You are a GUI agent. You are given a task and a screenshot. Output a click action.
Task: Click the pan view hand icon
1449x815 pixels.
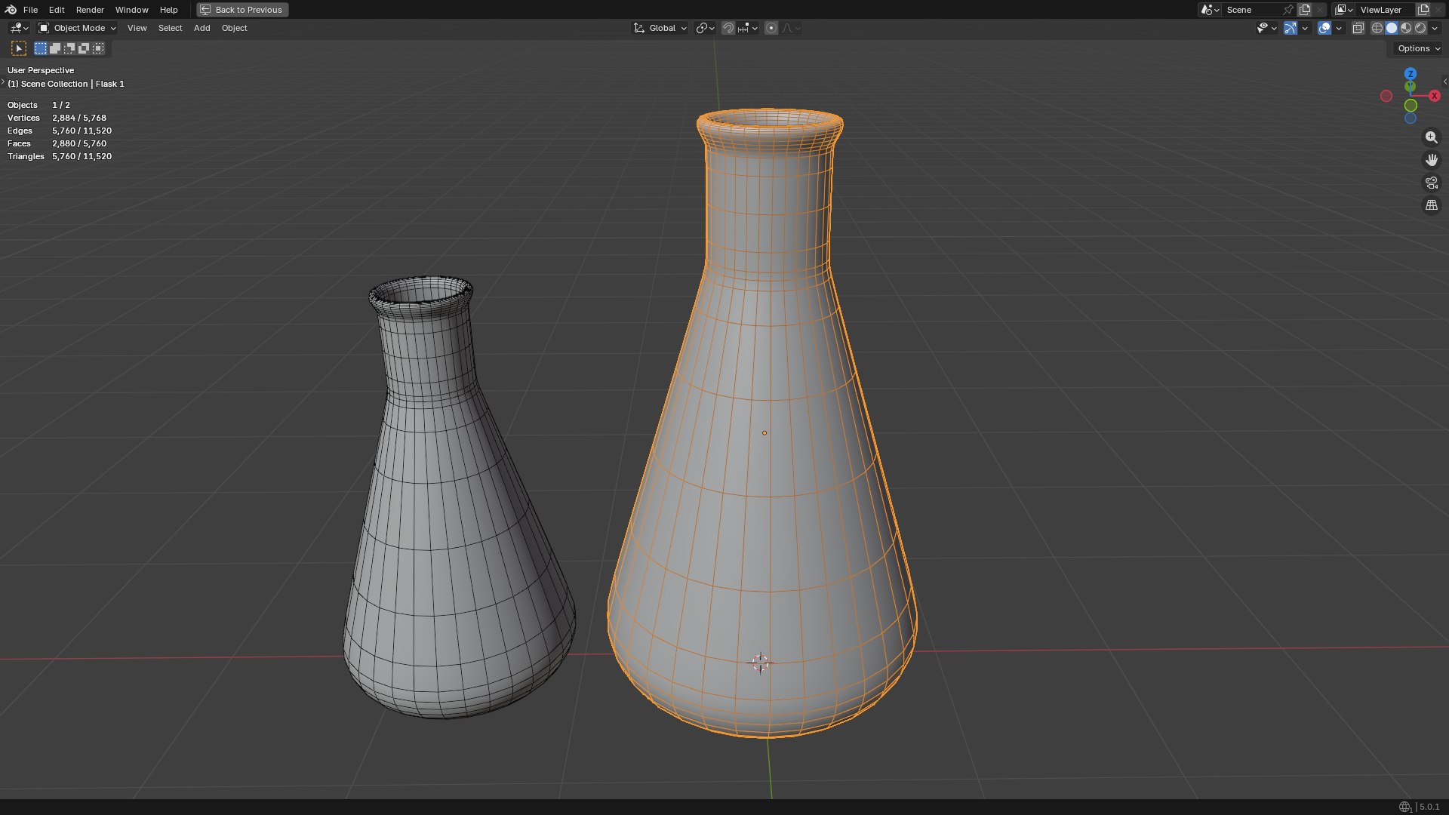pyautogui.click(x=1431, y=160)
